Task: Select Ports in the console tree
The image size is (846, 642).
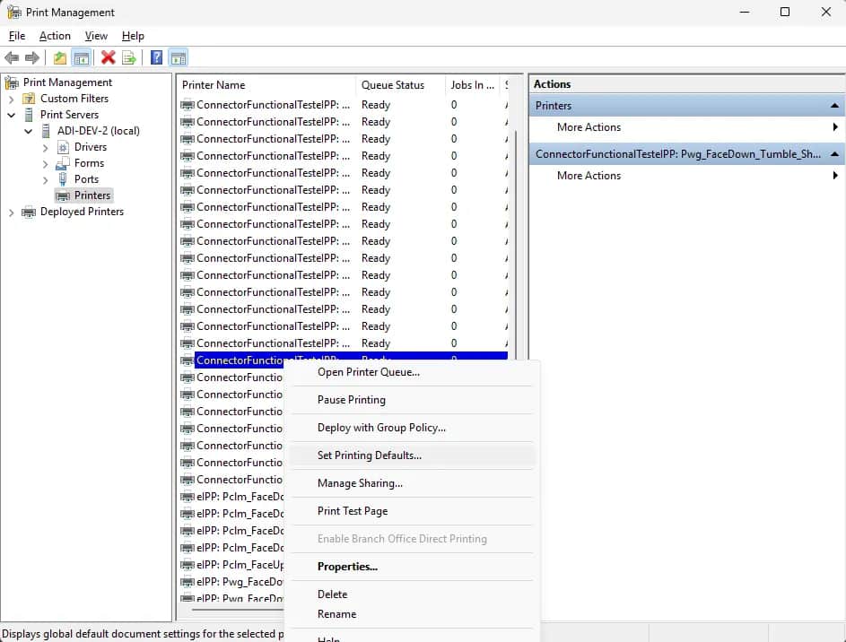Action: 86,179
